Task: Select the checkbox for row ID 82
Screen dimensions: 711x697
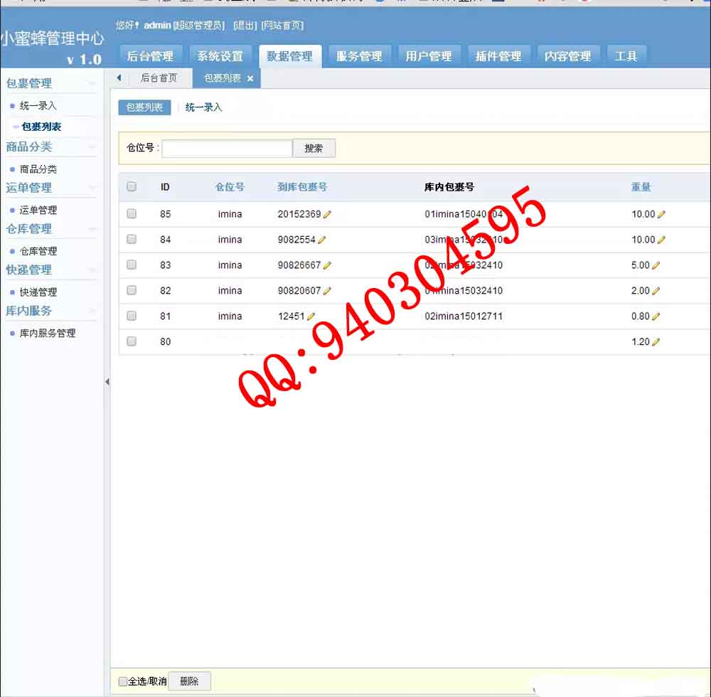Action: pyautogui.click(x=132, y=290)
